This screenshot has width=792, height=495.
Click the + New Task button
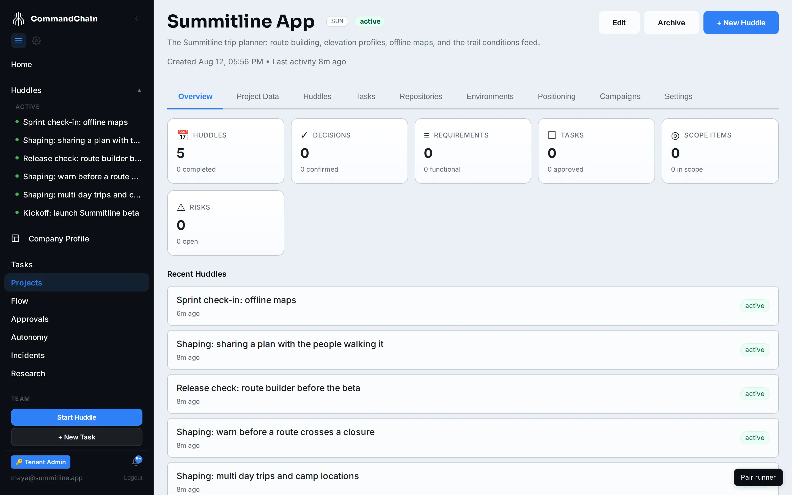tap(76, 437)
